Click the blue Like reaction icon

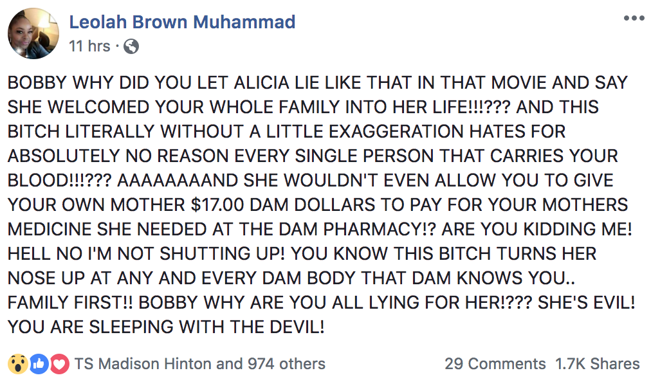(39, 364)
